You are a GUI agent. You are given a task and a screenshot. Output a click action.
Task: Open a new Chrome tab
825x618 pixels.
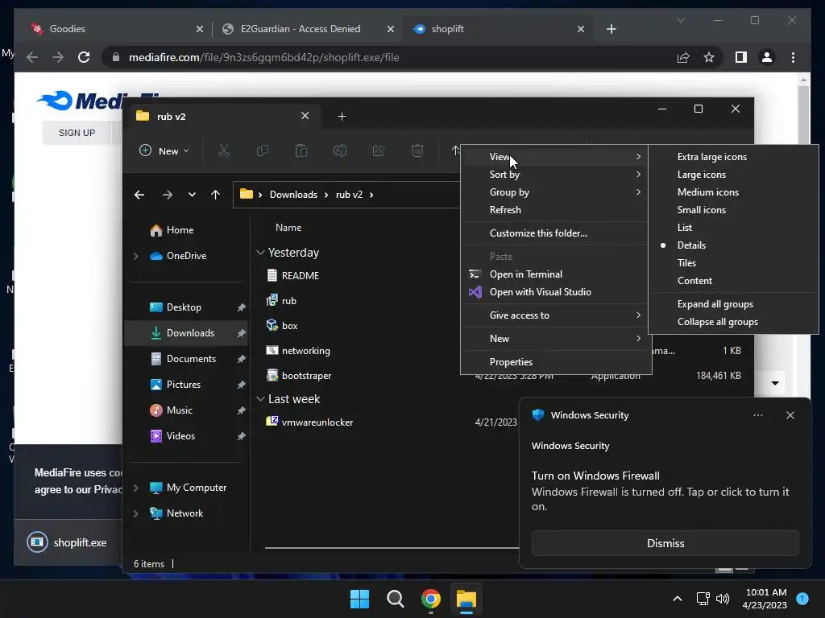click(x=611, y=29)
